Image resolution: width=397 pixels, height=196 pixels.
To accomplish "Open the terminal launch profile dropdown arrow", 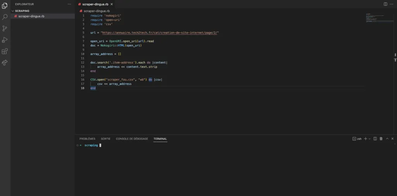I will (x=369, y=139).
